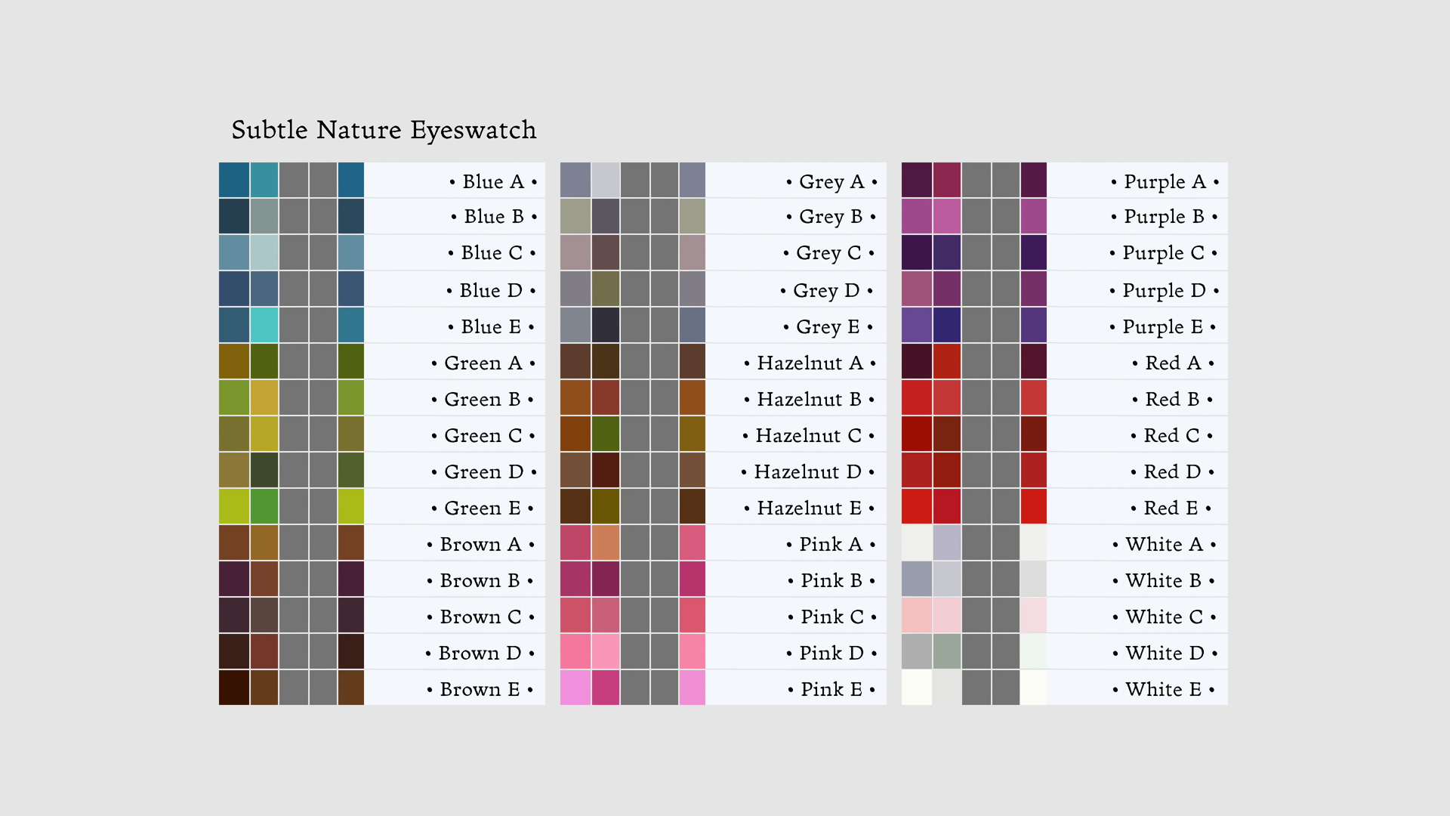The width and height of the screenshot is (1450, 816).
Task: Click the Green E label
Action: (x=482, y=508)
